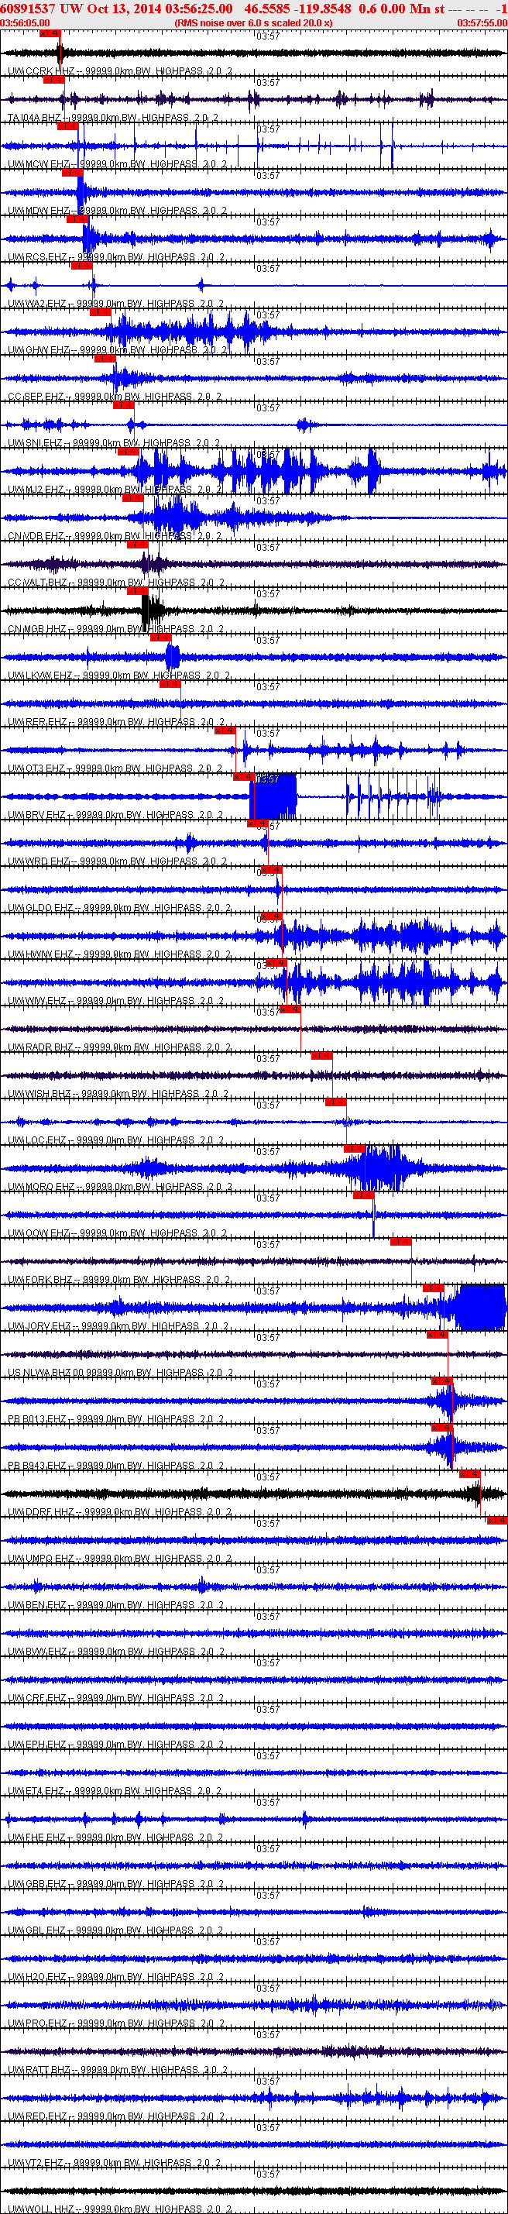This screenshot has height=2214, width=508.
Task: Select the UW RATT BHZ station label
Action: (118, 2068)
